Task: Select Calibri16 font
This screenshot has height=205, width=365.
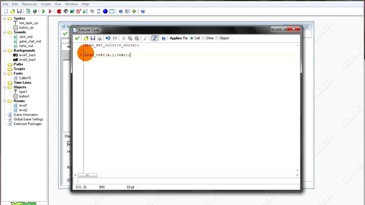Action: coord(25,78)
